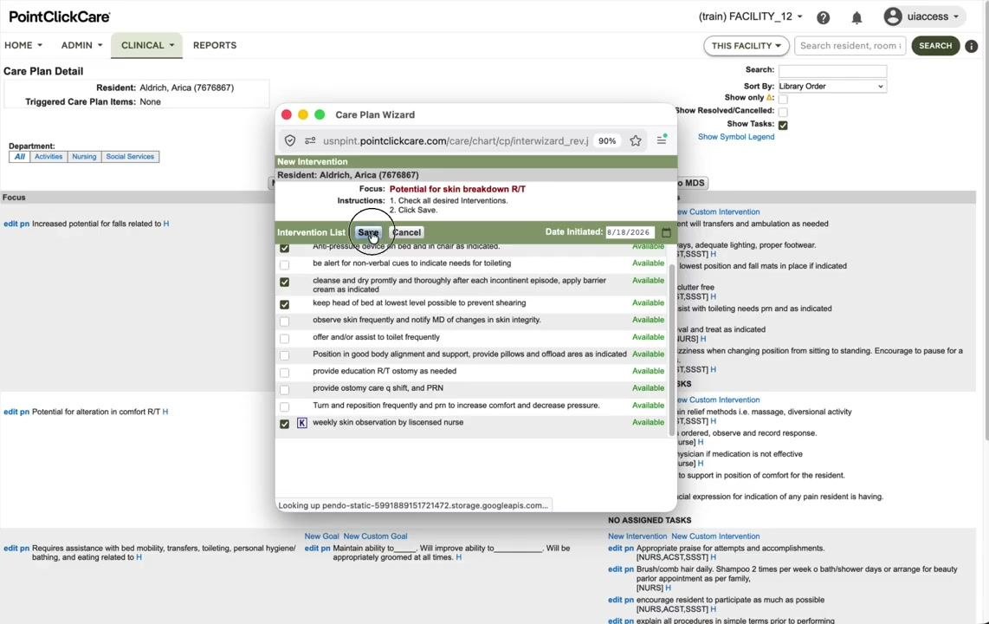Click edit link for Increased potential for falls focus
The image size is (989, 624).
(10, 224)
